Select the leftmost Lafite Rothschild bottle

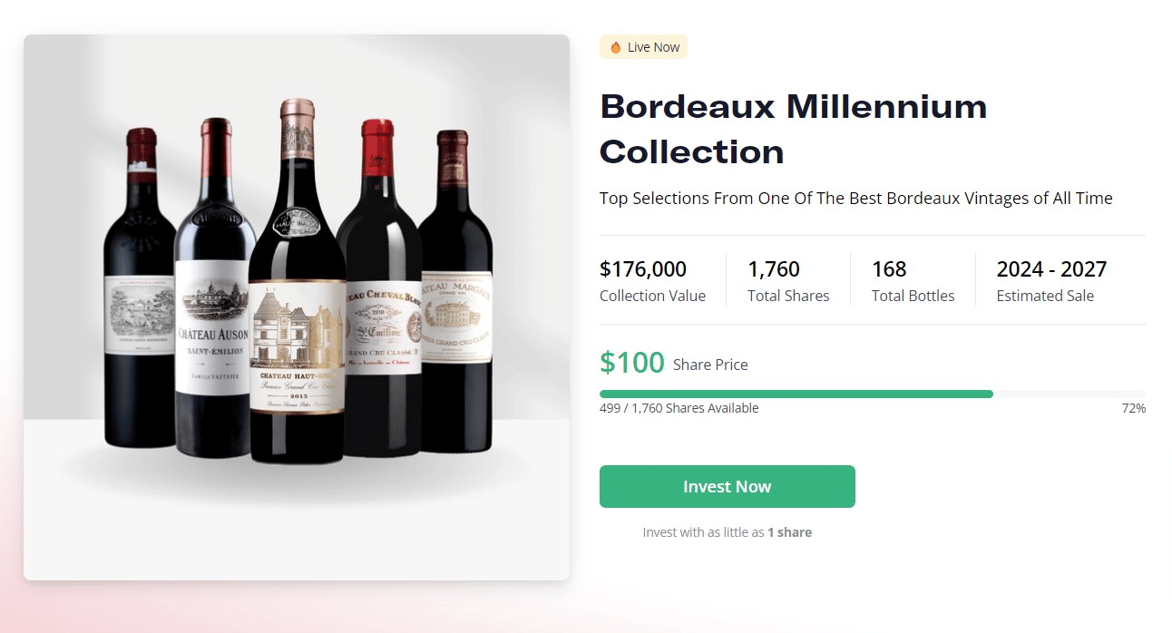[139, 299]
